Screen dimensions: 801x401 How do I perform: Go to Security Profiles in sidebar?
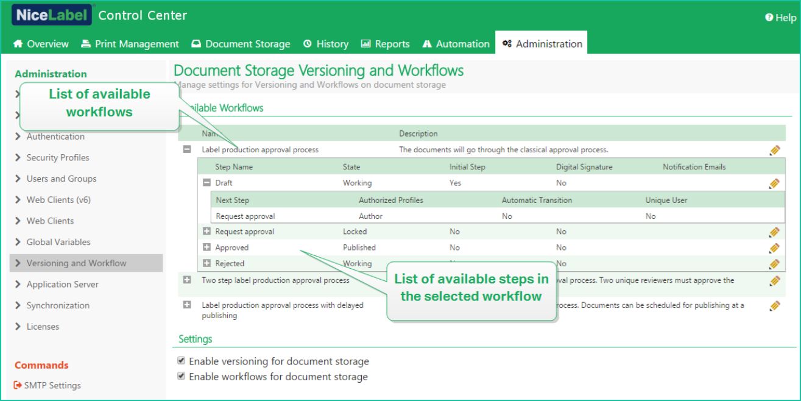point(57,158)
